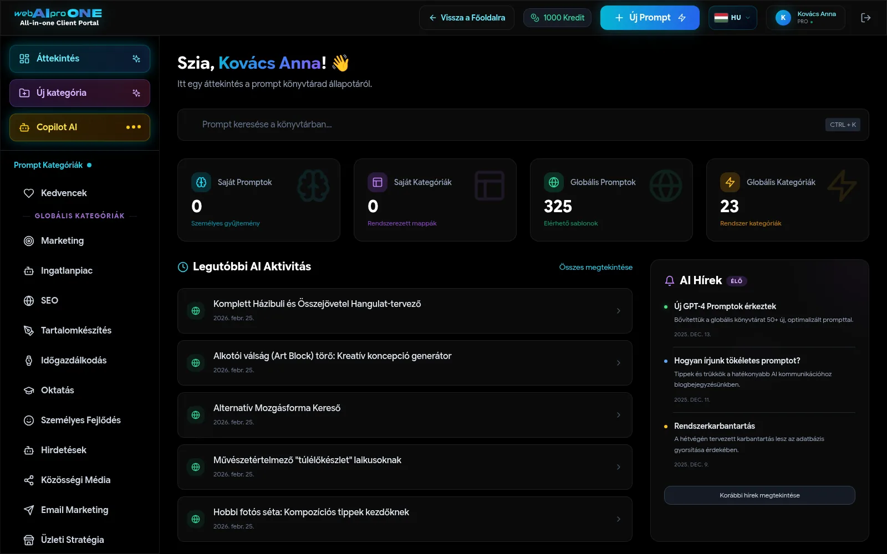Click the Globális Kategóriák lightning icon

coord(730,182)
